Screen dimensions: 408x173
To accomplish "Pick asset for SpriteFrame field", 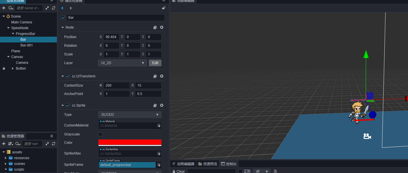I will tap(159, 165).
